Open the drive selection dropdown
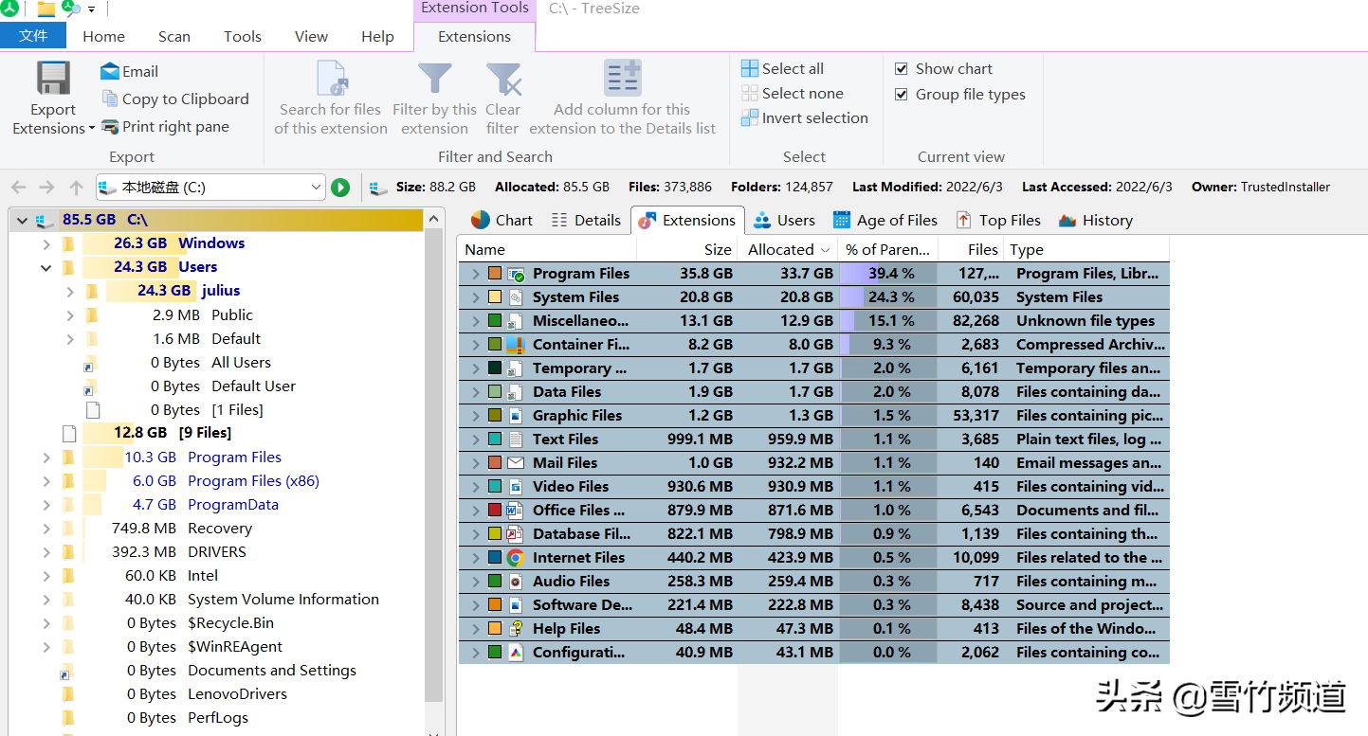The image size is (1368, 736). [317, 188]
